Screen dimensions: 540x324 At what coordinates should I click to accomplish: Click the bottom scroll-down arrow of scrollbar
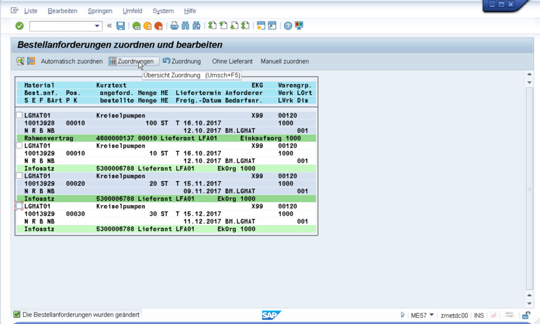pyautogui.click(x=529, y=303)
